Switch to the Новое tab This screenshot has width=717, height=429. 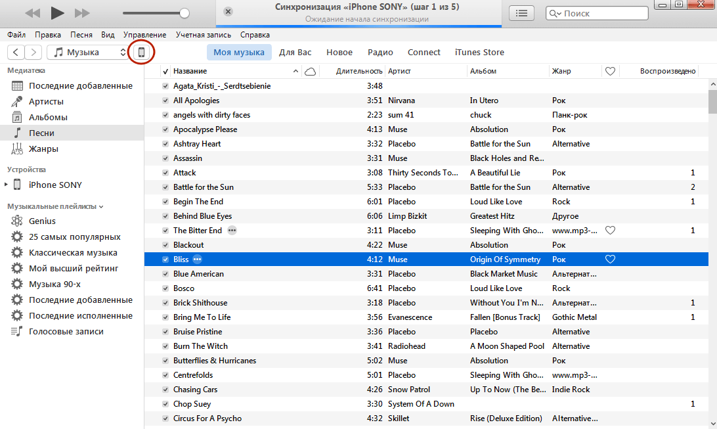(x=339, y=52)
